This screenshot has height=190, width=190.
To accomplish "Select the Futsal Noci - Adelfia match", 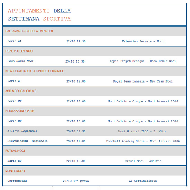I will pos(143,161).
